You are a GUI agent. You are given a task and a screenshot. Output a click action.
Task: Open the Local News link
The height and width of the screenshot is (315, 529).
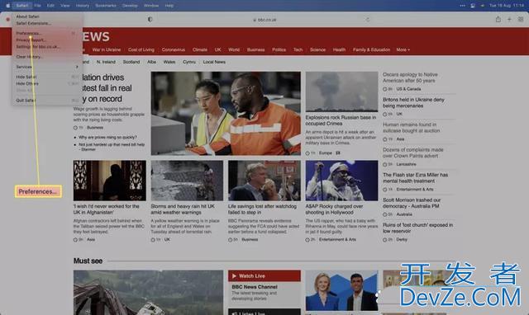[214, 62]
